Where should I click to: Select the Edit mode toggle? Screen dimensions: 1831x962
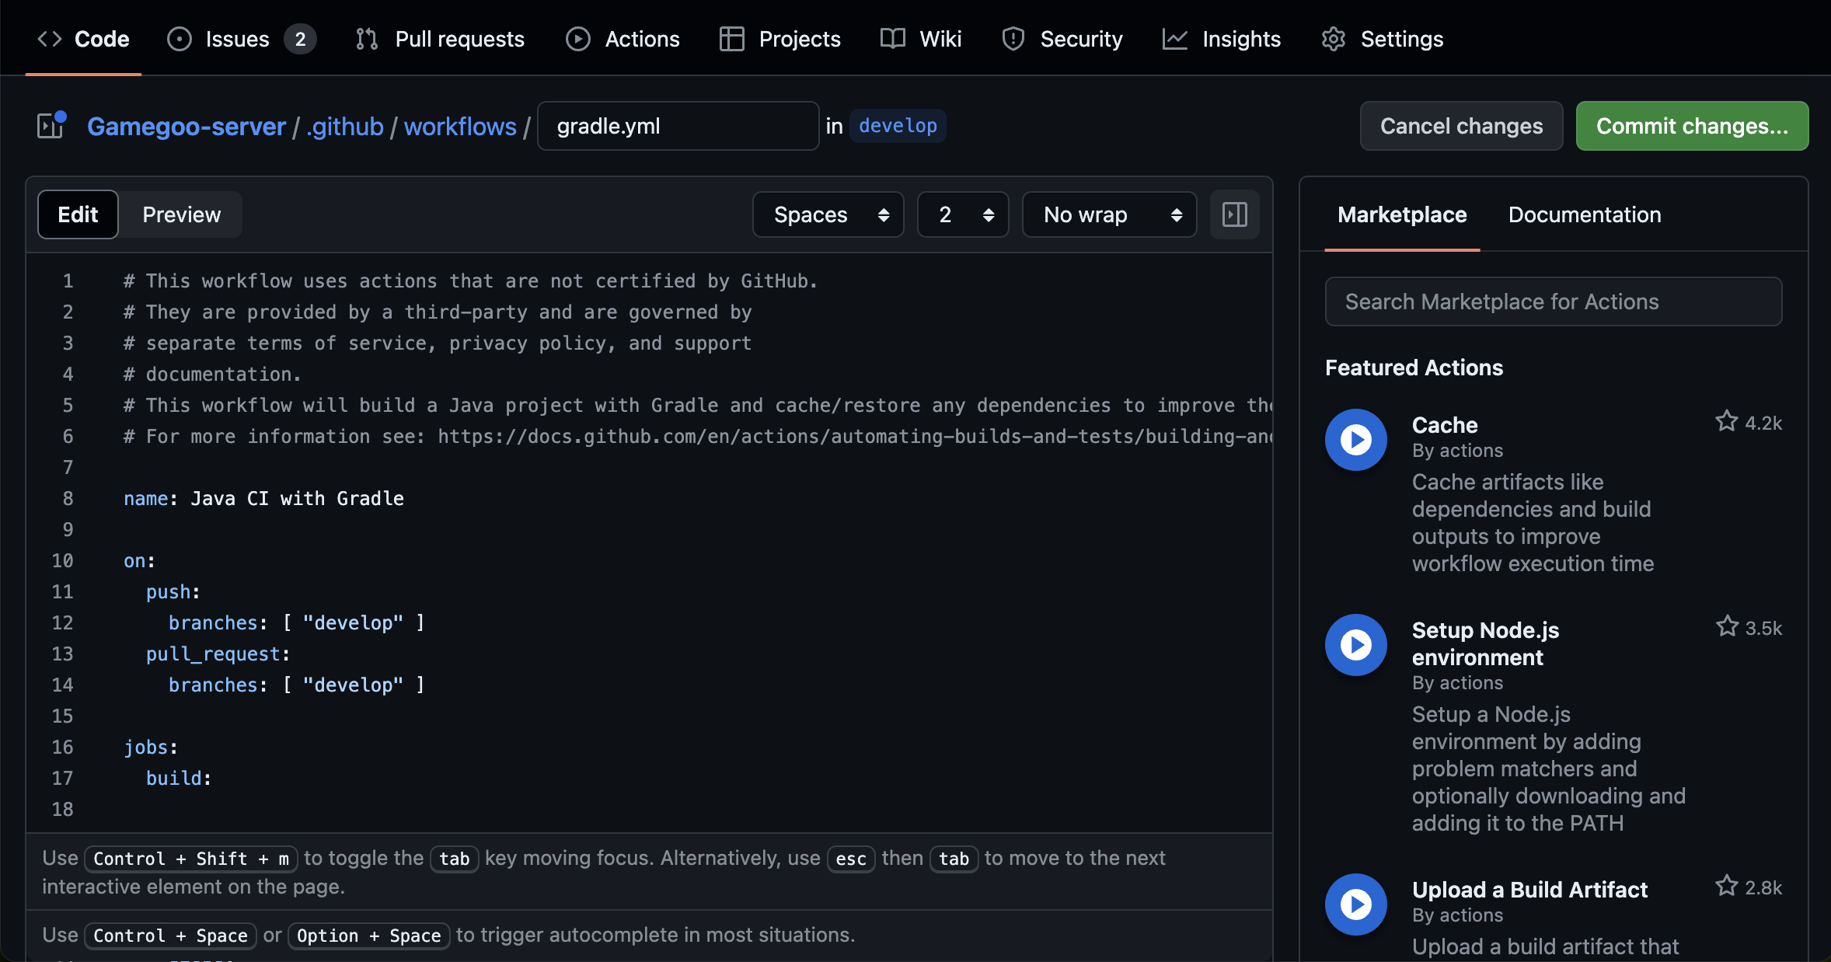tap(78, 214)
